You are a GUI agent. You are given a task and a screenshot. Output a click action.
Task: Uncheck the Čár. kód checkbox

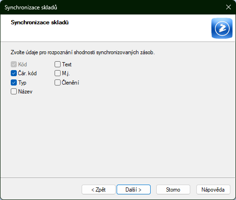point(14,73)
